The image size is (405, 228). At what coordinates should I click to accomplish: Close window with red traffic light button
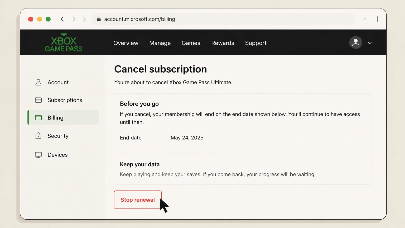pos(31,19)
